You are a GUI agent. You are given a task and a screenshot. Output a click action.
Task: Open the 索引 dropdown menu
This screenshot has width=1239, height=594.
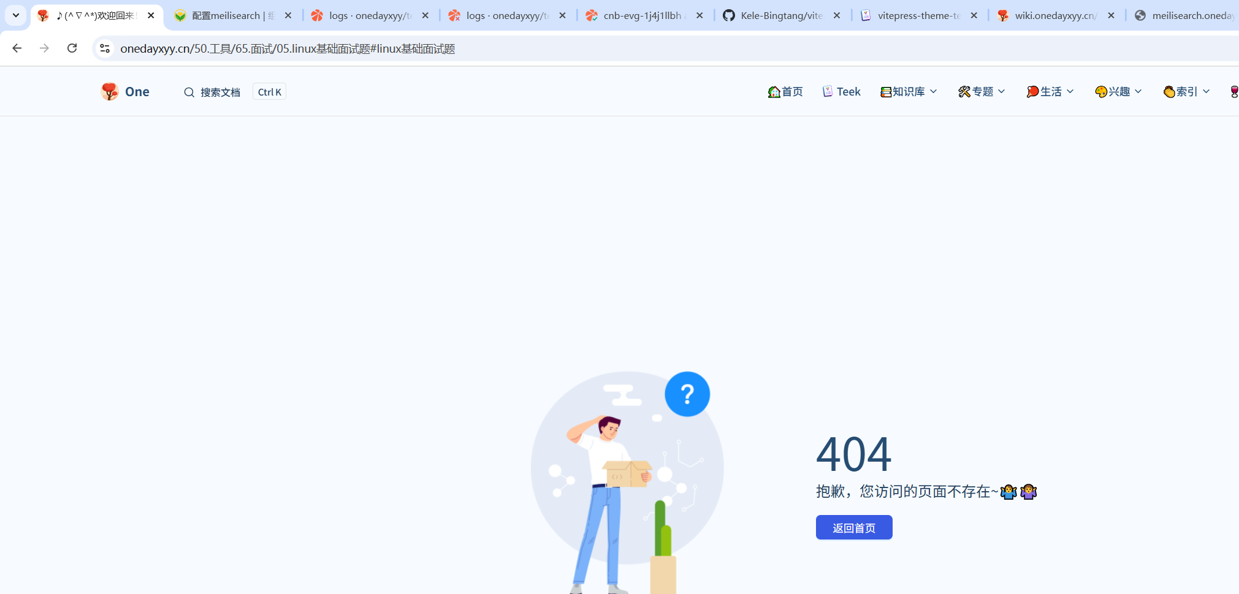[x=1186, y=92]
